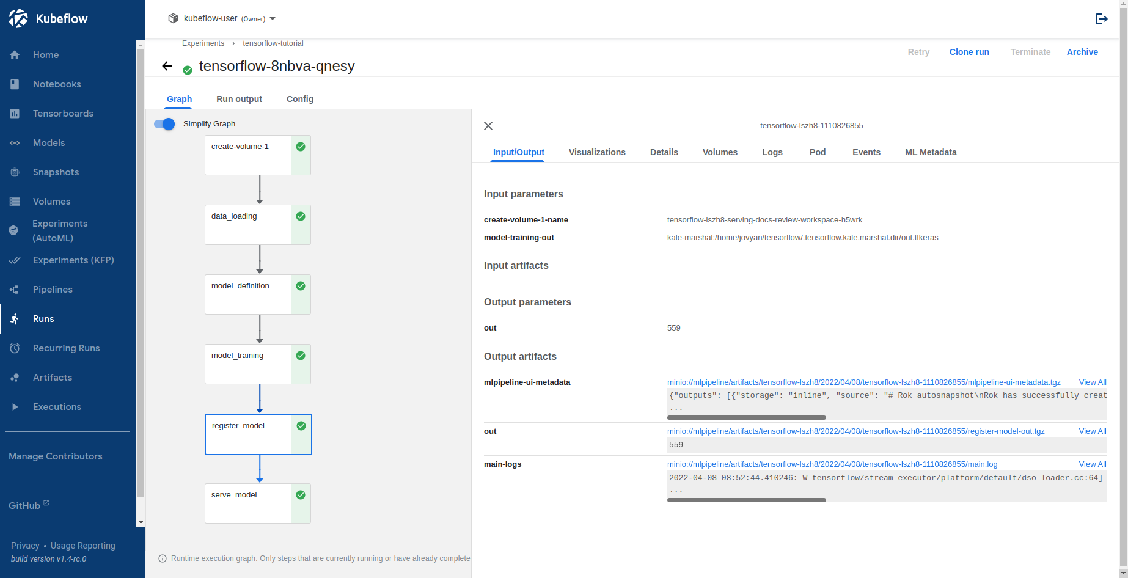Go back using the left arrow icon

[x=167, y=66]
